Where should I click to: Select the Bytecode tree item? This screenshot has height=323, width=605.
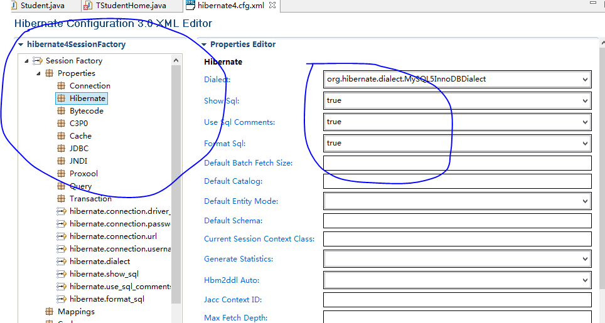(x=87, y=110)
